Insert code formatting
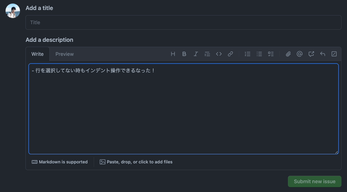 [219, 54]
